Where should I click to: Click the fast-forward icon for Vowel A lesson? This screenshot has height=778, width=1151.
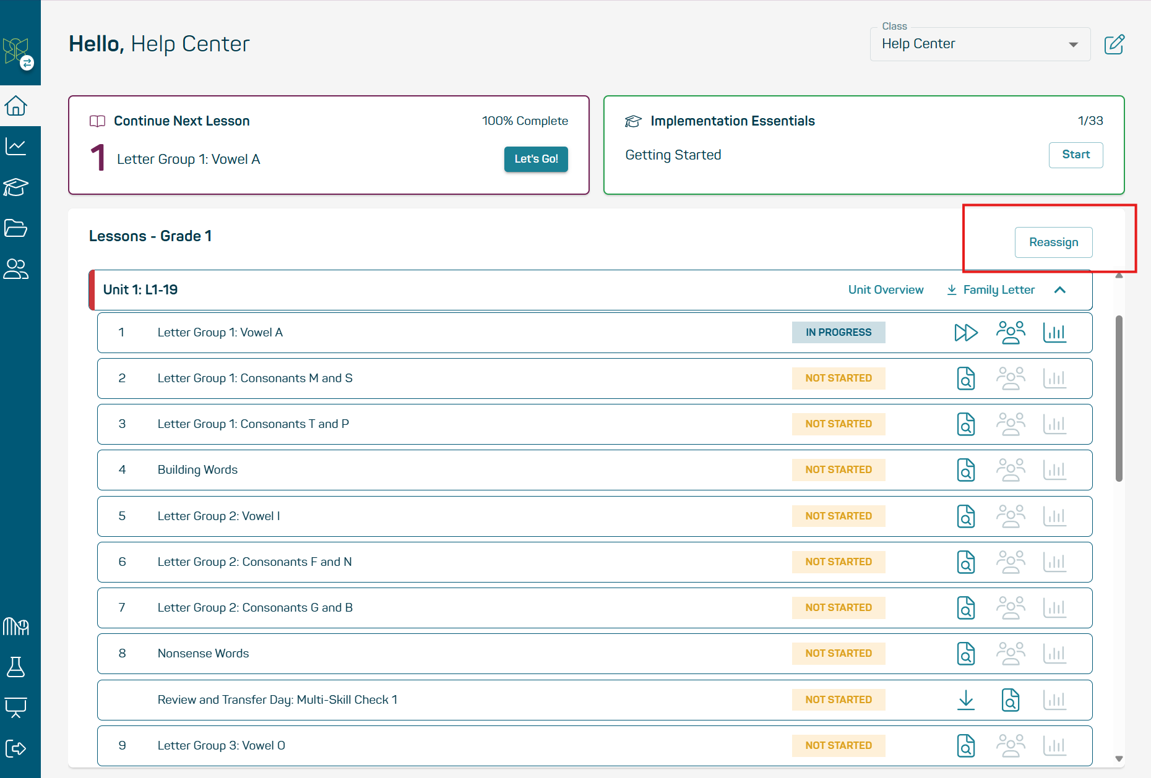tap(966, 333)
